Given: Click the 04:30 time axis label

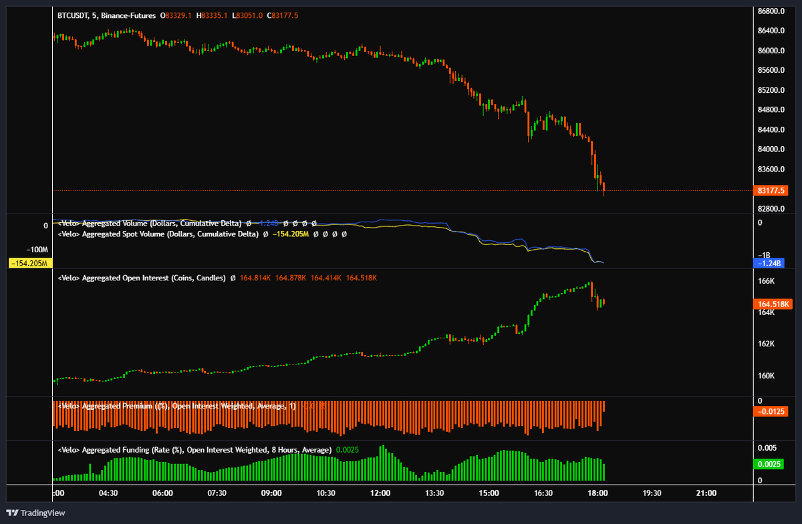Looking at the screenshot, I should point(108,493).
